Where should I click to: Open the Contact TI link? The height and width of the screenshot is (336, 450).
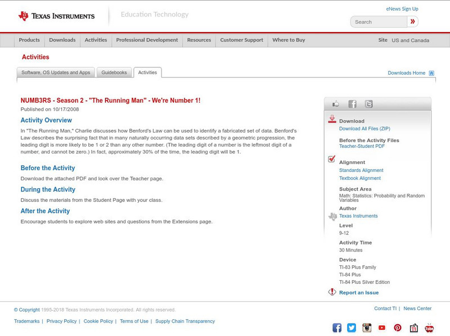385,308
